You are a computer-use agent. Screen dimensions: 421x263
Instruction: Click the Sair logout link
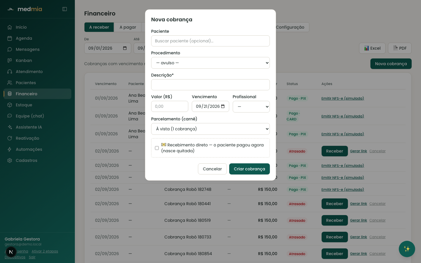point(32,257)
